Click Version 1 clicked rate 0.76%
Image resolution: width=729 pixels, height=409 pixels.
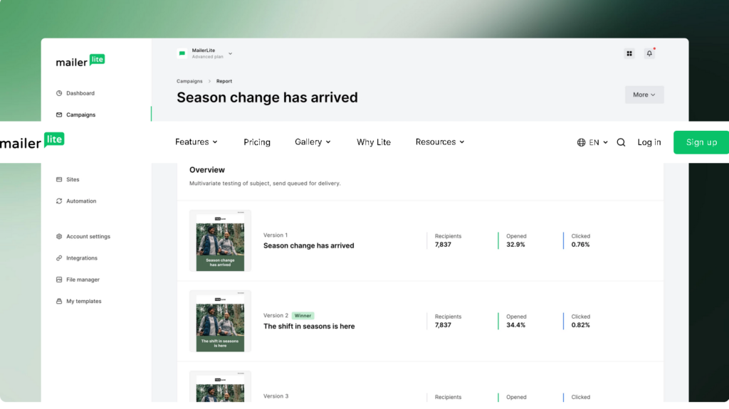[580, 245]
